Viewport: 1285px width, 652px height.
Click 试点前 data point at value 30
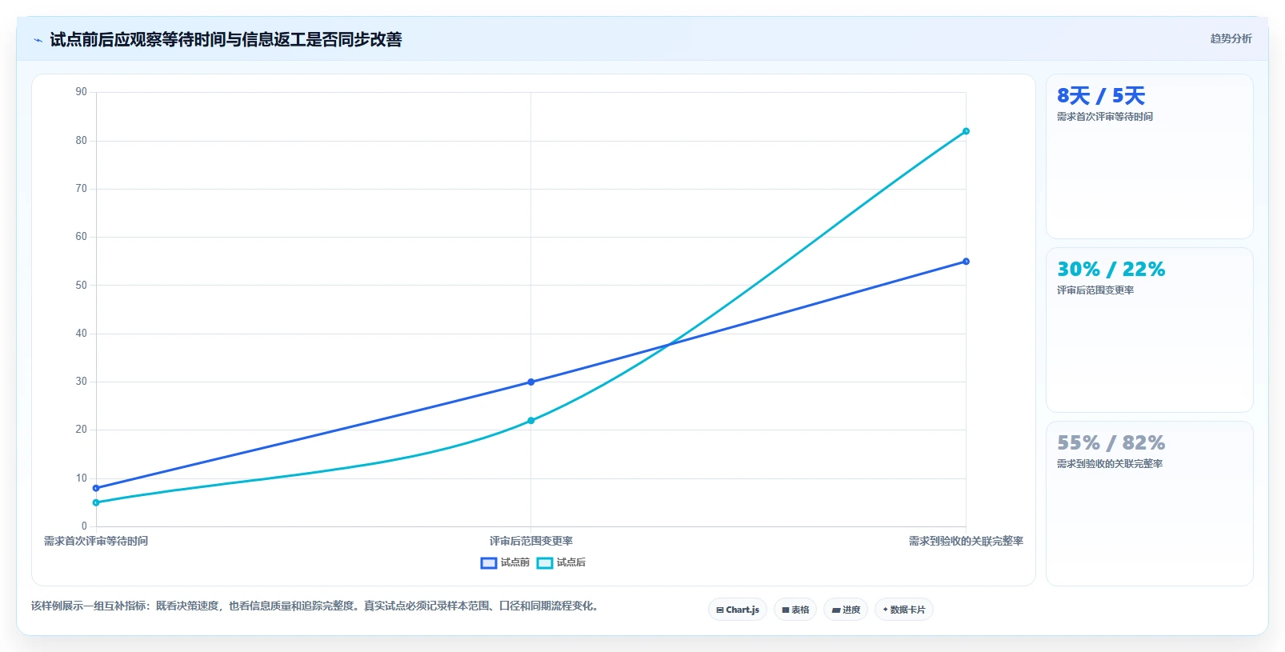pos(530,382)
